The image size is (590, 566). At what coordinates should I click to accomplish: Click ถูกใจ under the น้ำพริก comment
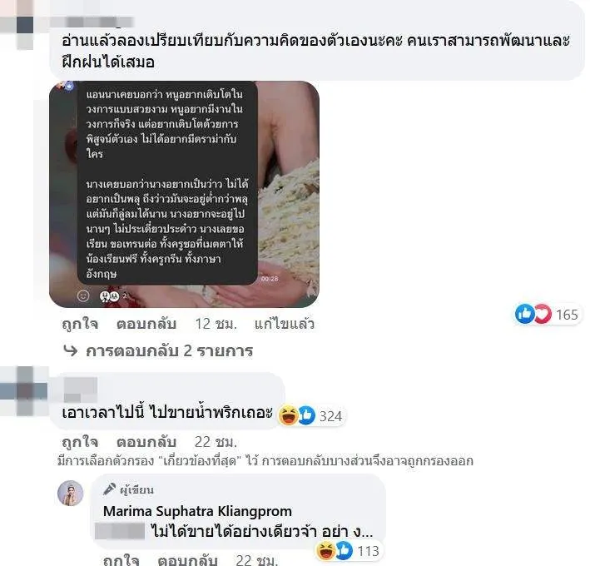pyautogui.click(x=80, y=442)
